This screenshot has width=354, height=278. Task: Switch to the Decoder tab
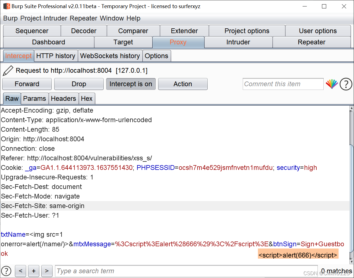(x=84, y=31)
